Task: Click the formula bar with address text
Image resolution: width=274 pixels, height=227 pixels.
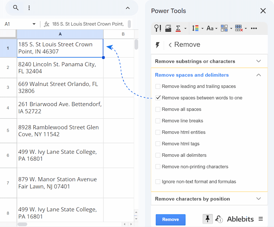Action: point(88,24)
